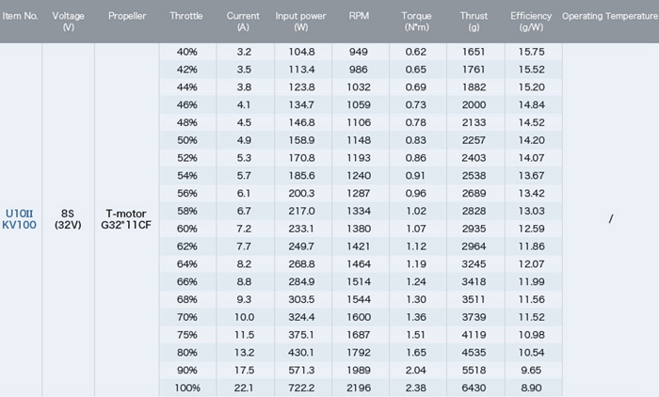This screenshot has width=659, height=397.
Task: Select the 10.0 current value
Action: tap(244, 317)
